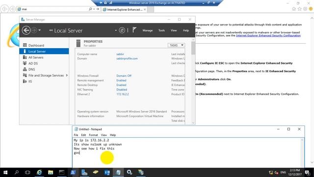The width and height of the screenshot is (314, 177).
Task: Click Windows Firewall Domain: Off link
Action: (124, 76)
